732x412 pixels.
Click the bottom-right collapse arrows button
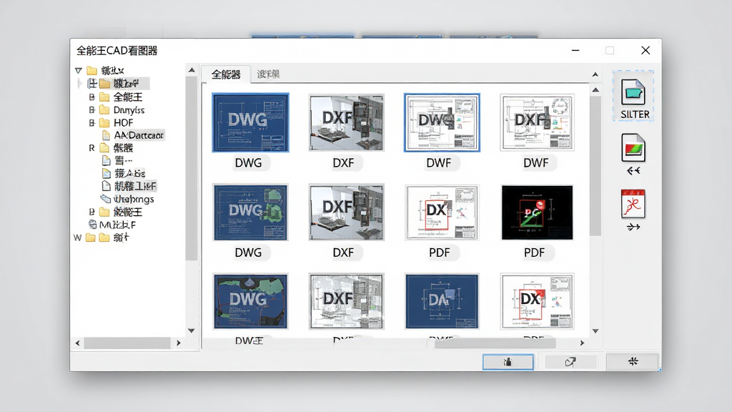[x=633, y=361]
